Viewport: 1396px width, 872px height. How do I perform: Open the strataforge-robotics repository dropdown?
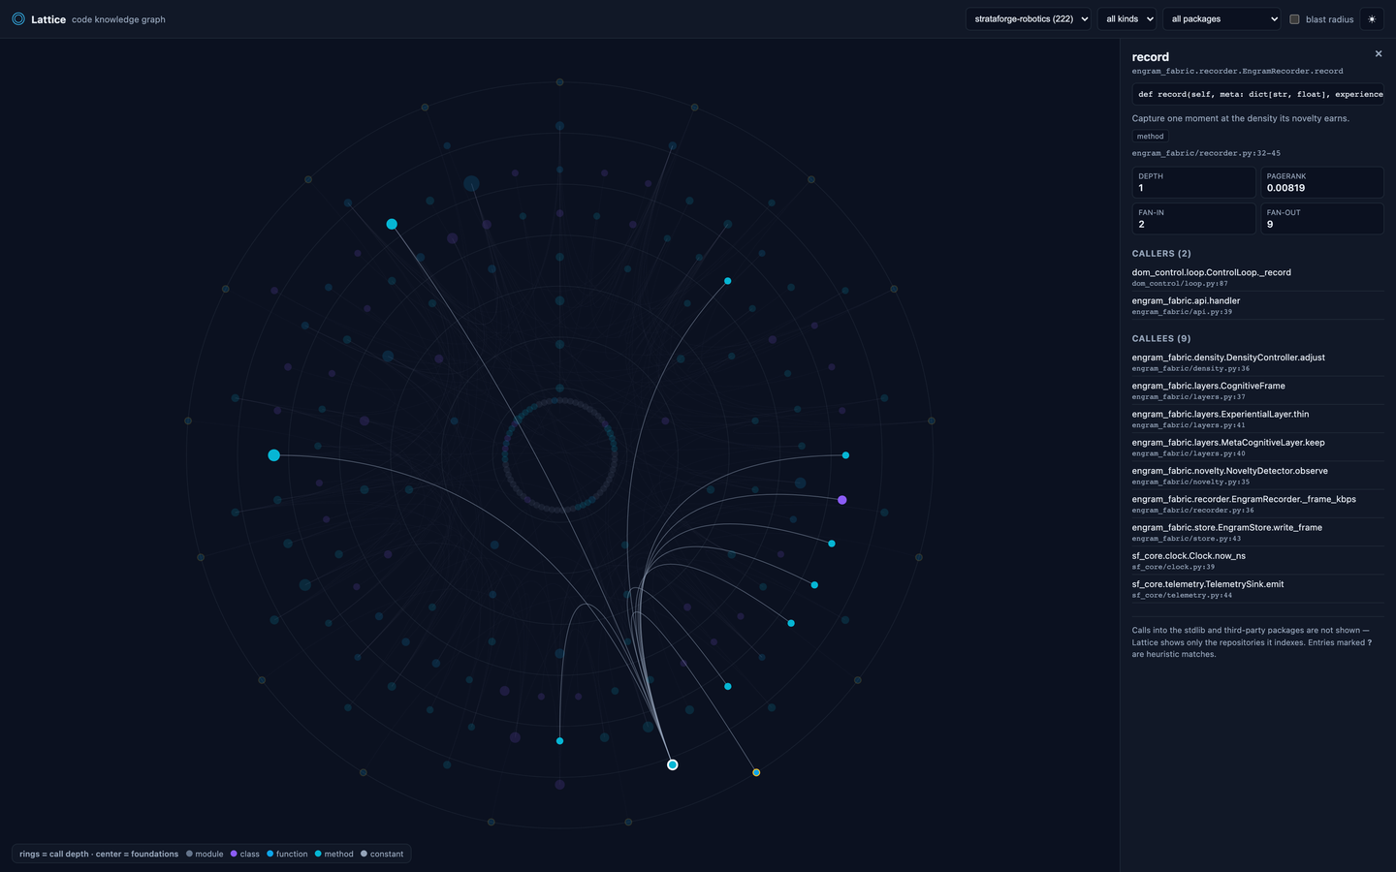[1029, 19]
